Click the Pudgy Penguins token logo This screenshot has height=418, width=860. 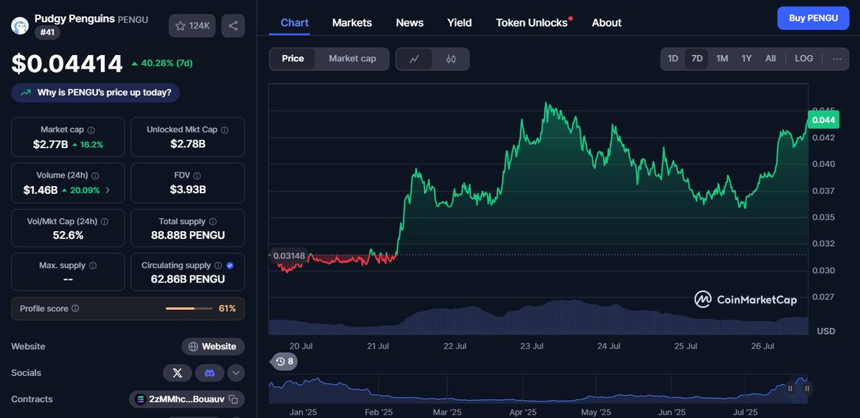point(19,26)
